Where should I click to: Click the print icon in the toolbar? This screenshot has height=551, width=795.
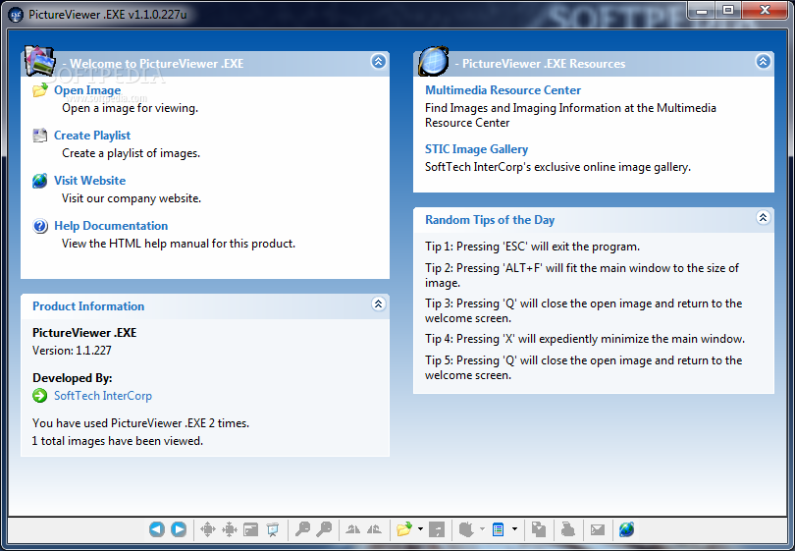[568, 529]
